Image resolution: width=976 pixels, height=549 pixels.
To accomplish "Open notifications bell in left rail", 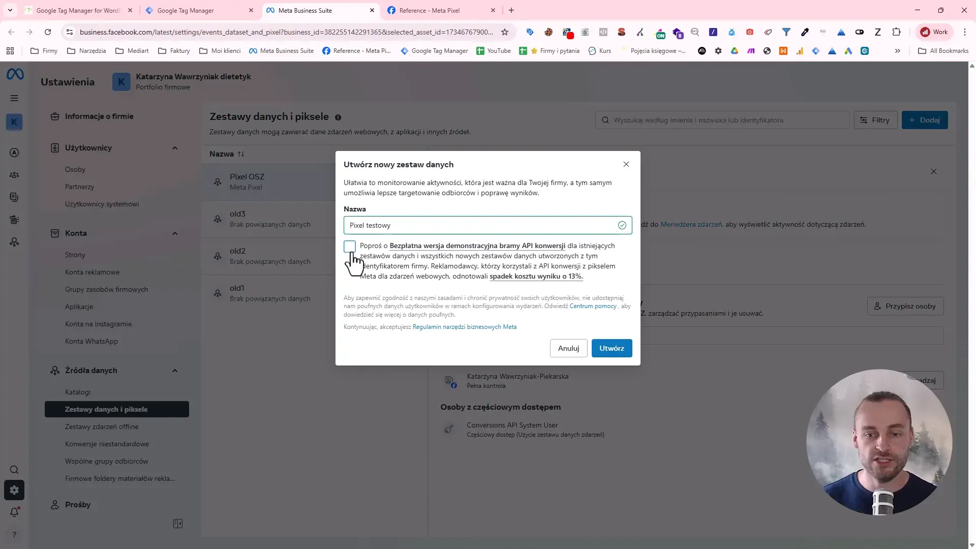I will [x=14, y=512].
